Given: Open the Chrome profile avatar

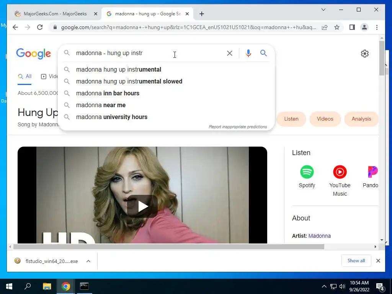Looking at the screenshot, I should [x=364, y=27].
